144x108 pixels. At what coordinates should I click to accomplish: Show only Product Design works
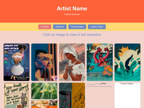click(x=77, y=27)
